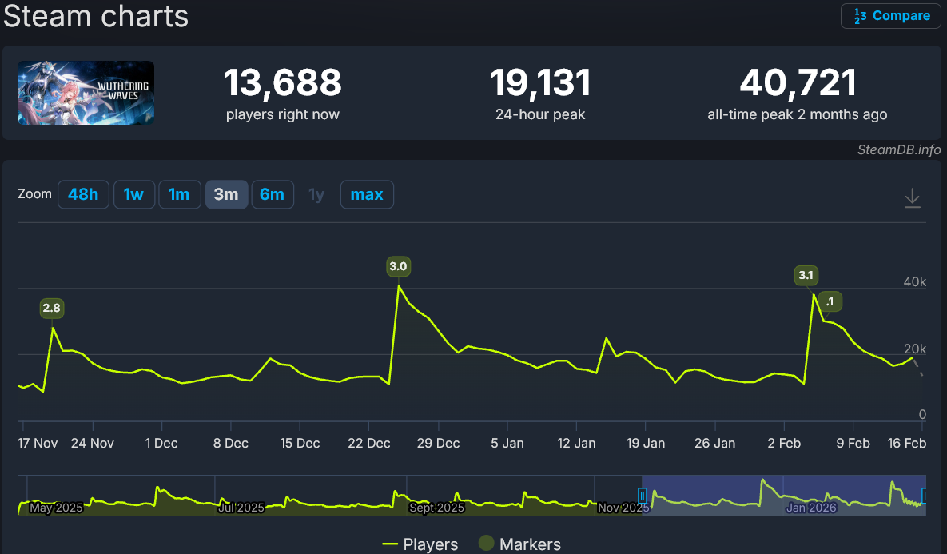Open the SteamDB.info credit link

coord(899,149)
